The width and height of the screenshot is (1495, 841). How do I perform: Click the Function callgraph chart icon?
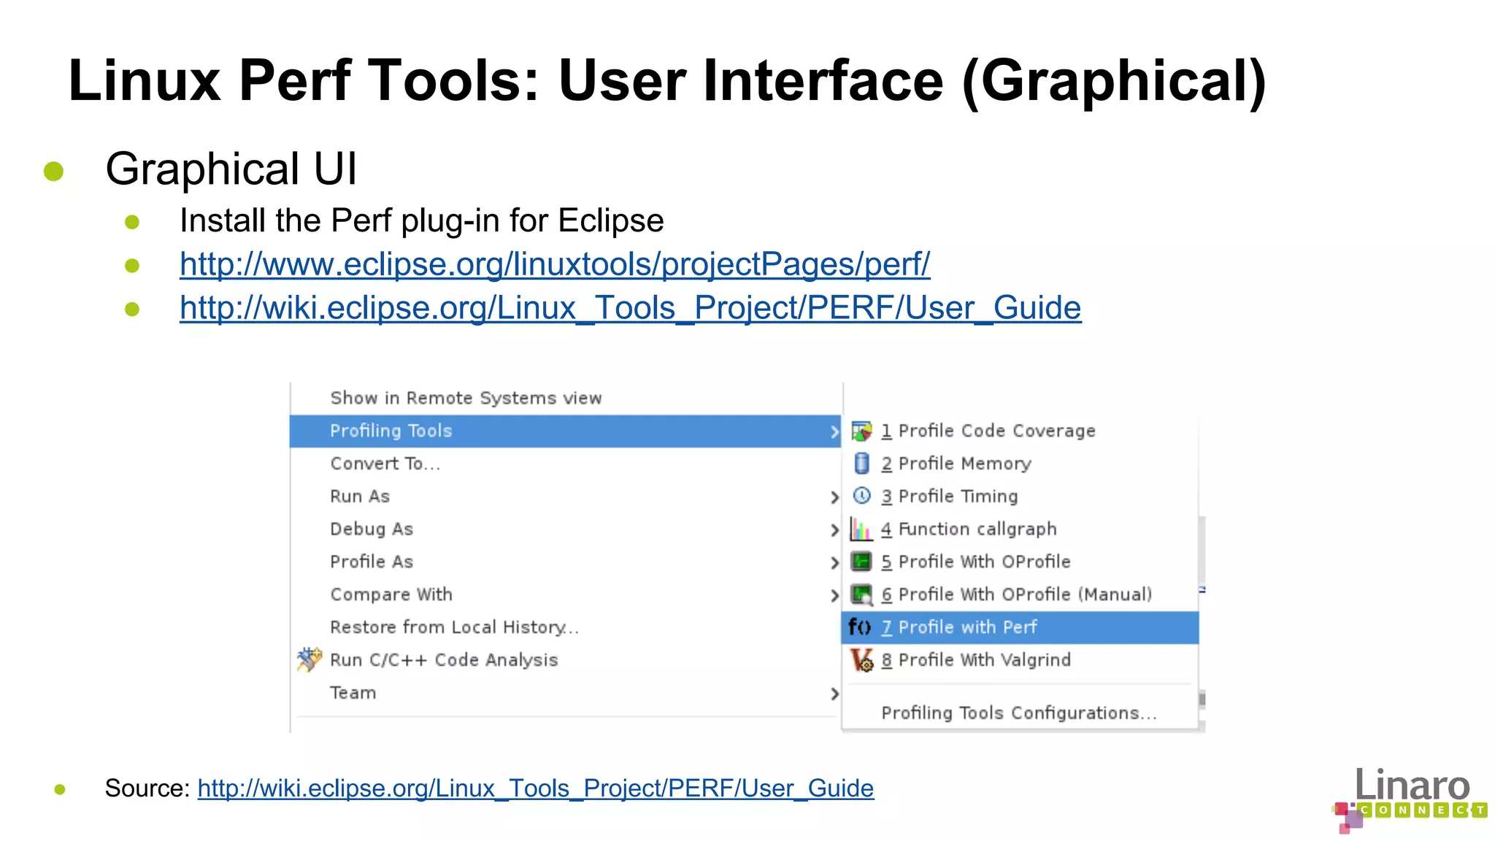pyautogui.click(x=861, y=529)
